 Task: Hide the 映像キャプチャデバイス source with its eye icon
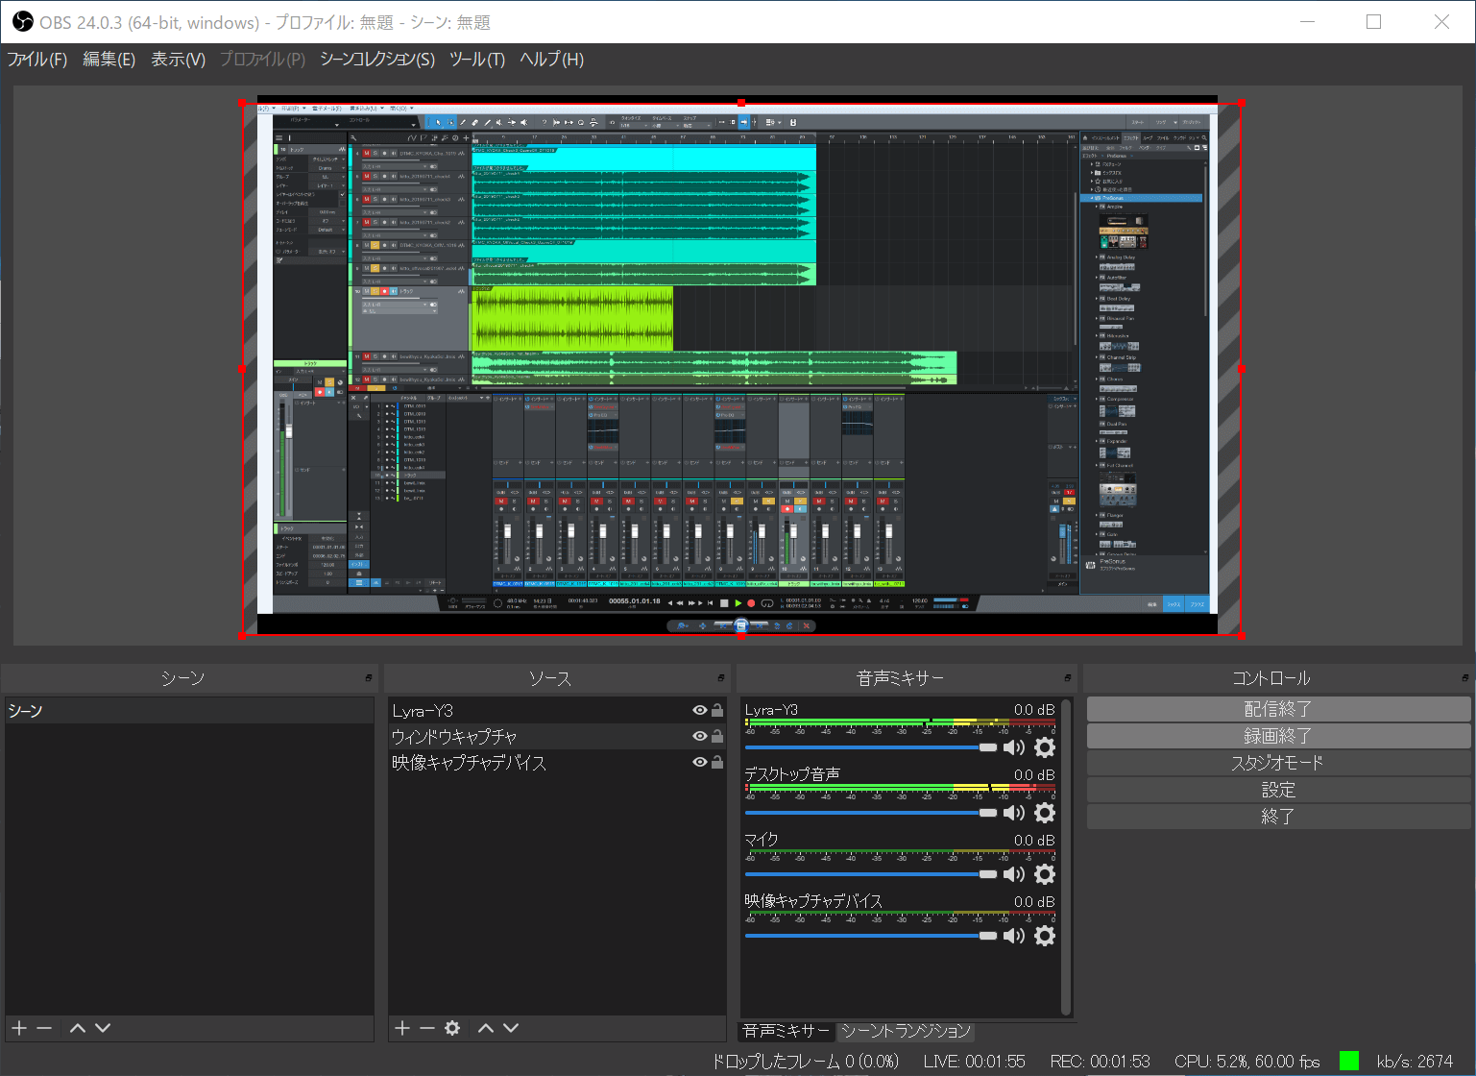700,762
